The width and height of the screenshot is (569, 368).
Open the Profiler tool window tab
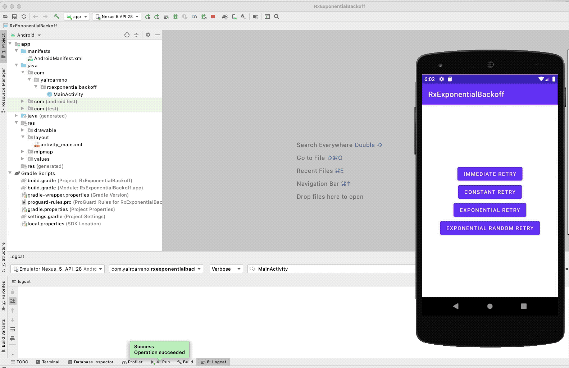tap(132, 362)
